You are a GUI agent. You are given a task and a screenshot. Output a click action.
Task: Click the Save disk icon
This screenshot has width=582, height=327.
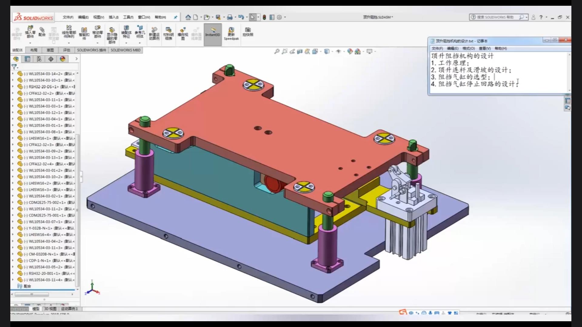[x=218, y=17]
